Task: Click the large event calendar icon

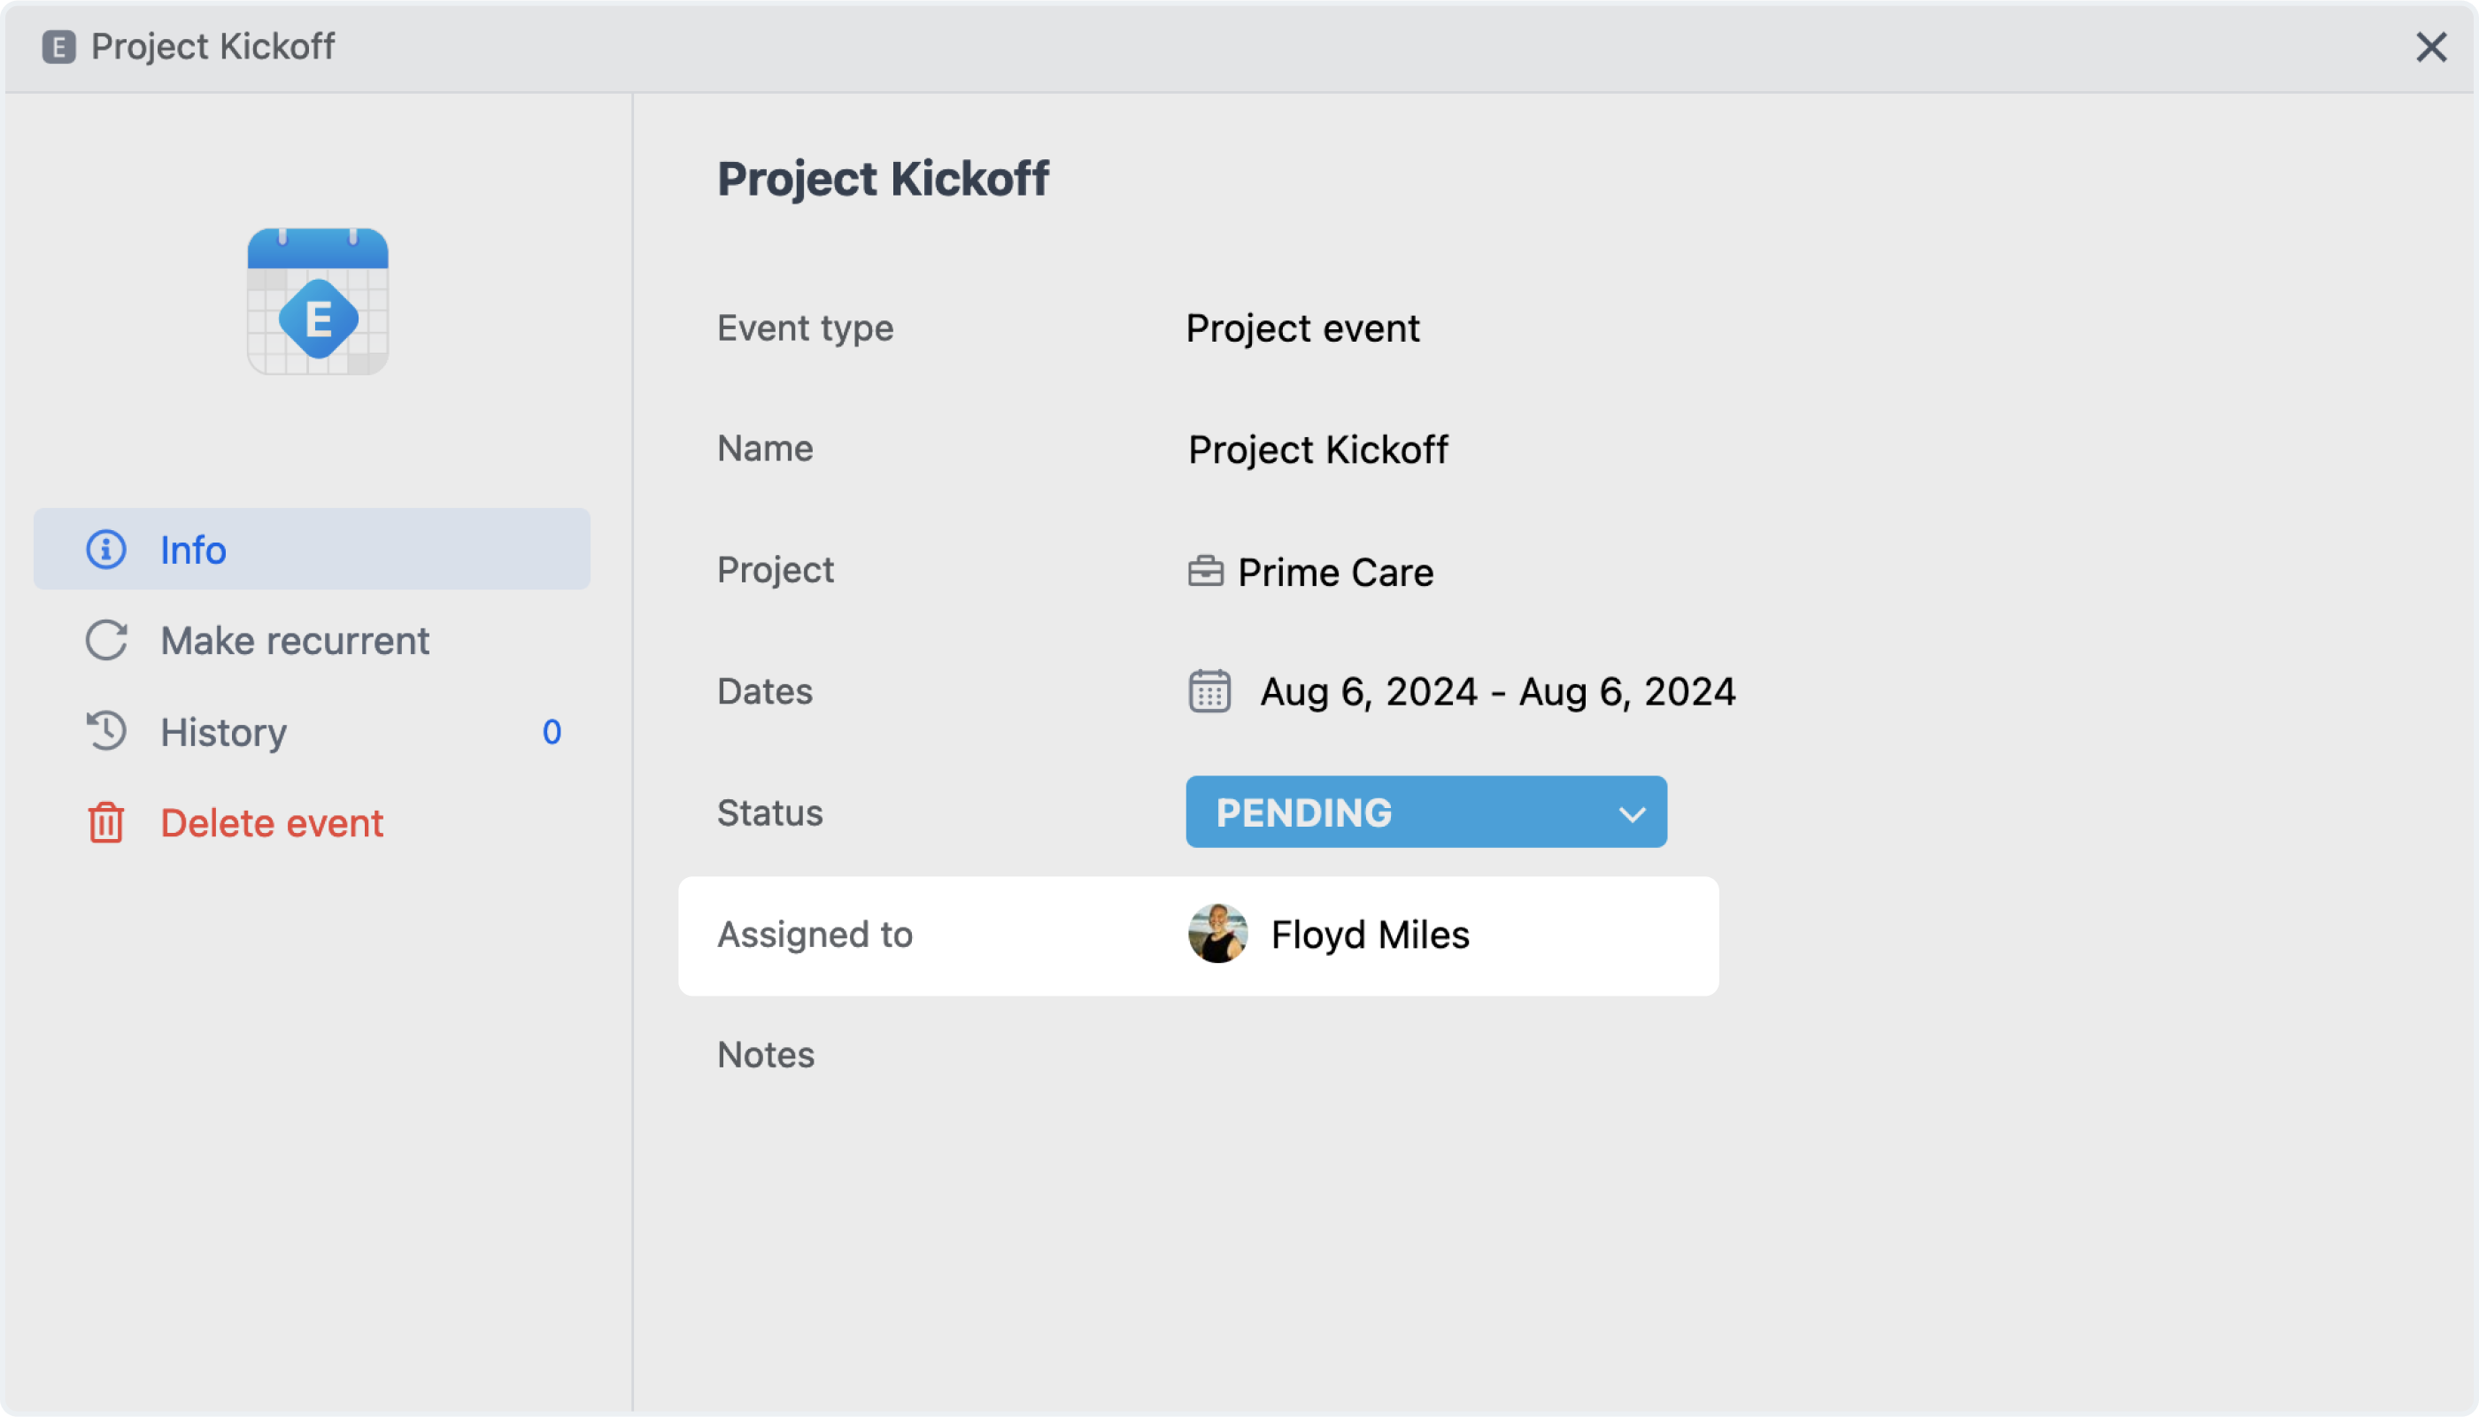Action: click(318, 302)
